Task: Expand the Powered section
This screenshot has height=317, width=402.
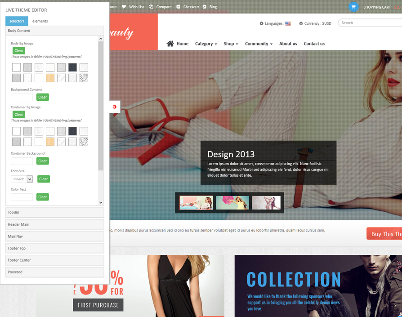Action: click(54, 272)
